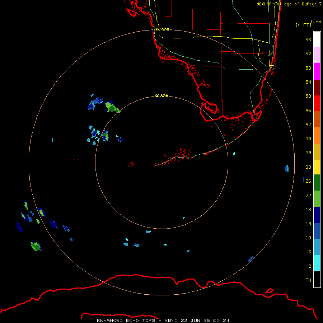Screen dimensions: 323x323
Task: Select the black TH legend swatch
Action: [x=317, y=279]
